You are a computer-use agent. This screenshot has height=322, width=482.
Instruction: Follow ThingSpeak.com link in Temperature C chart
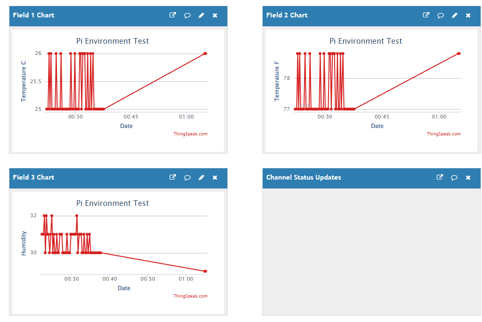pos(190,134)
